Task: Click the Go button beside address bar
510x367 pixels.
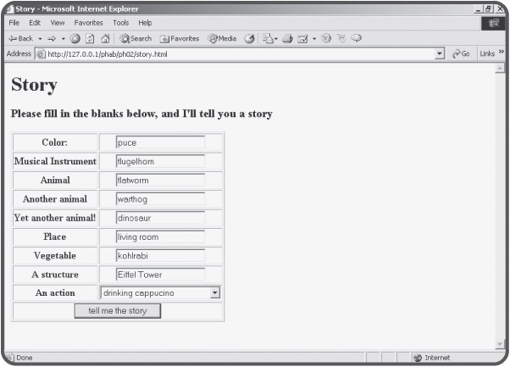Action: point(462,53)
